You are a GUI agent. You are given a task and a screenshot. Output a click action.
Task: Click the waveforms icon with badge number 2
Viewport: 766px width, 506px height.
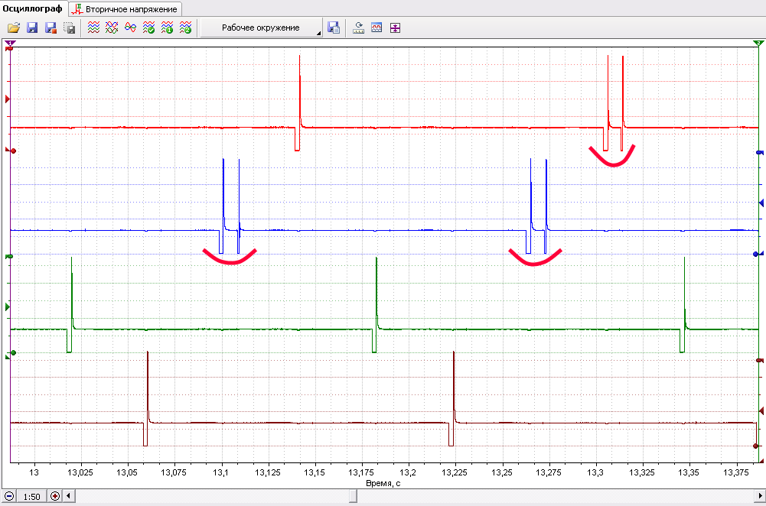[x=186, y=28]
